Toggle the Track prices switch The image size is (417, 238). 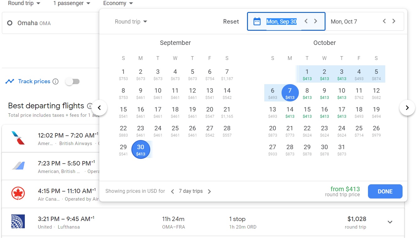coord(73,82)
